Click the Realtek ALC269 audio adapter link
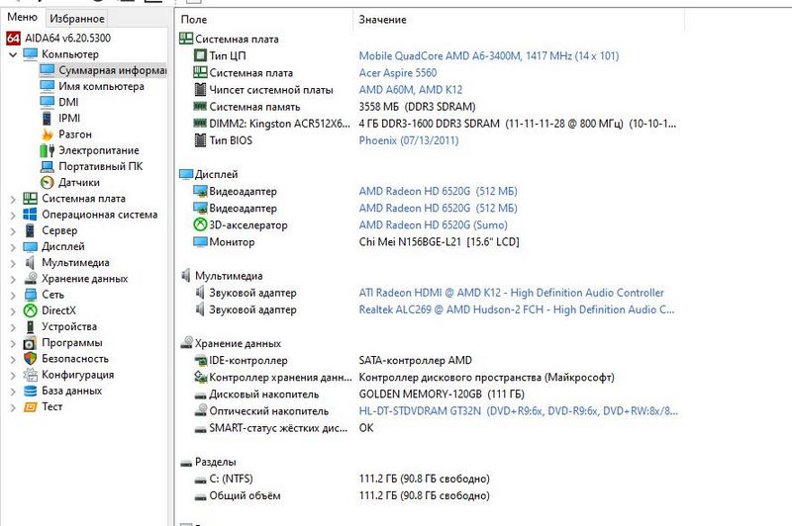792x526 pixels. pos(517,309)
